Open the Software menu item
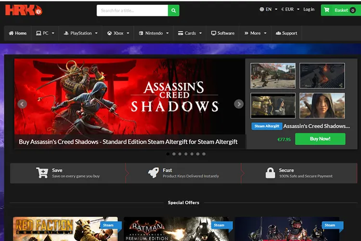This screenshot has width=361, height=241. [x=223, y=33]
